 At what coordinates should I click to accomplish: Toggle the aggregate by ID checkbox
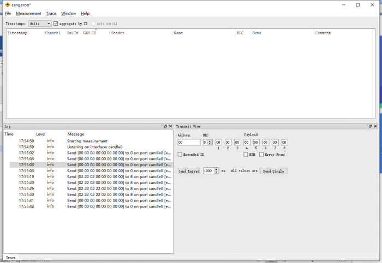(56, 23)
